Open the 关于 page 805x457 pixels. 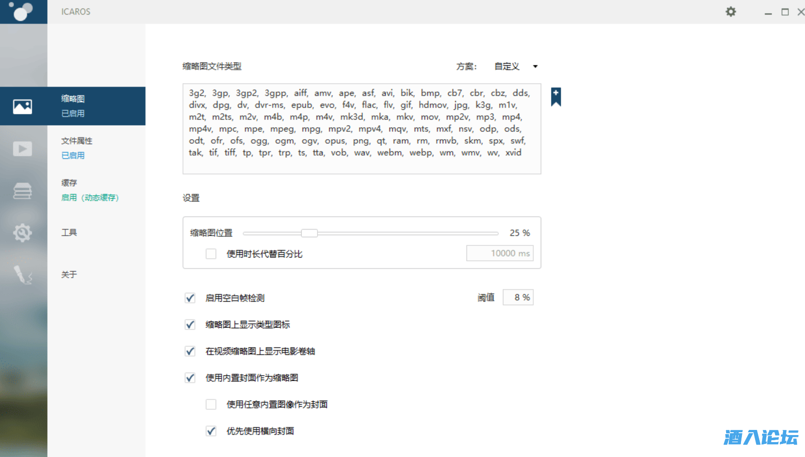tap(69, 274)
